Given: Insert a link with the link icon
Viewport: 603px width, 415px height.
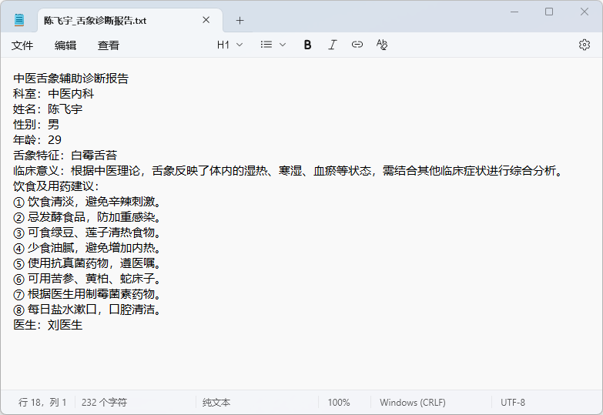Looking at the screenshot, I should click(357, 45).
